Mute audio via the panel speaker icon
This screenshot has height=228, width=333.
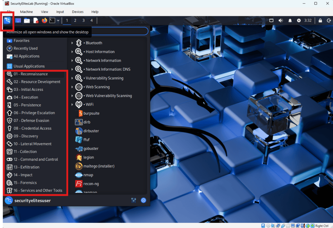click(x=280, y=20)
